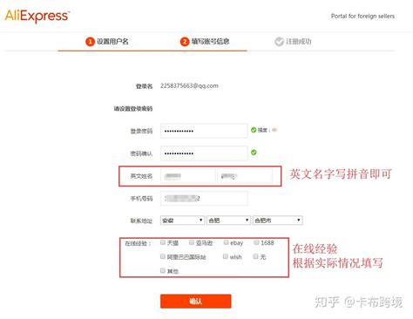Open the 合肥市 district dropdown

point(278,221)
